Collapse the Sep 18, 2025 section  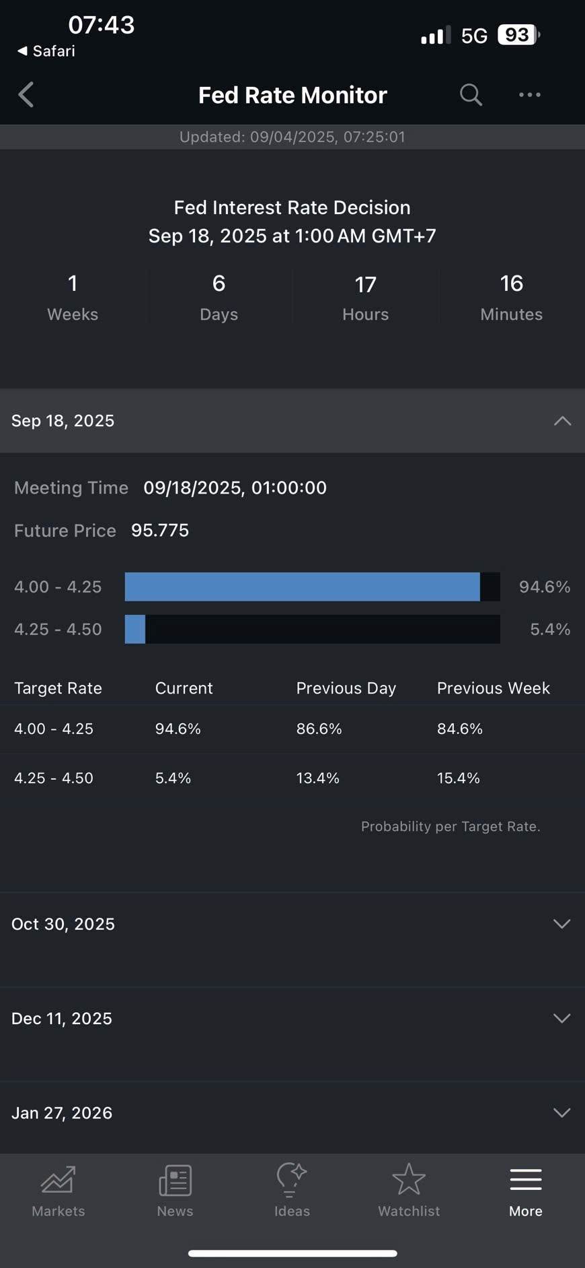tap(561, 421)
